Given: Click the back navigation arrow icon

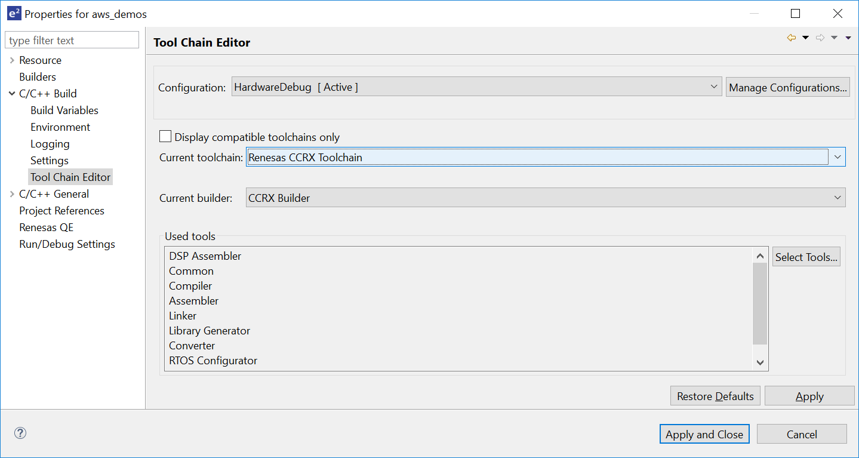Looking at the screenshot, I should [791, 37].
